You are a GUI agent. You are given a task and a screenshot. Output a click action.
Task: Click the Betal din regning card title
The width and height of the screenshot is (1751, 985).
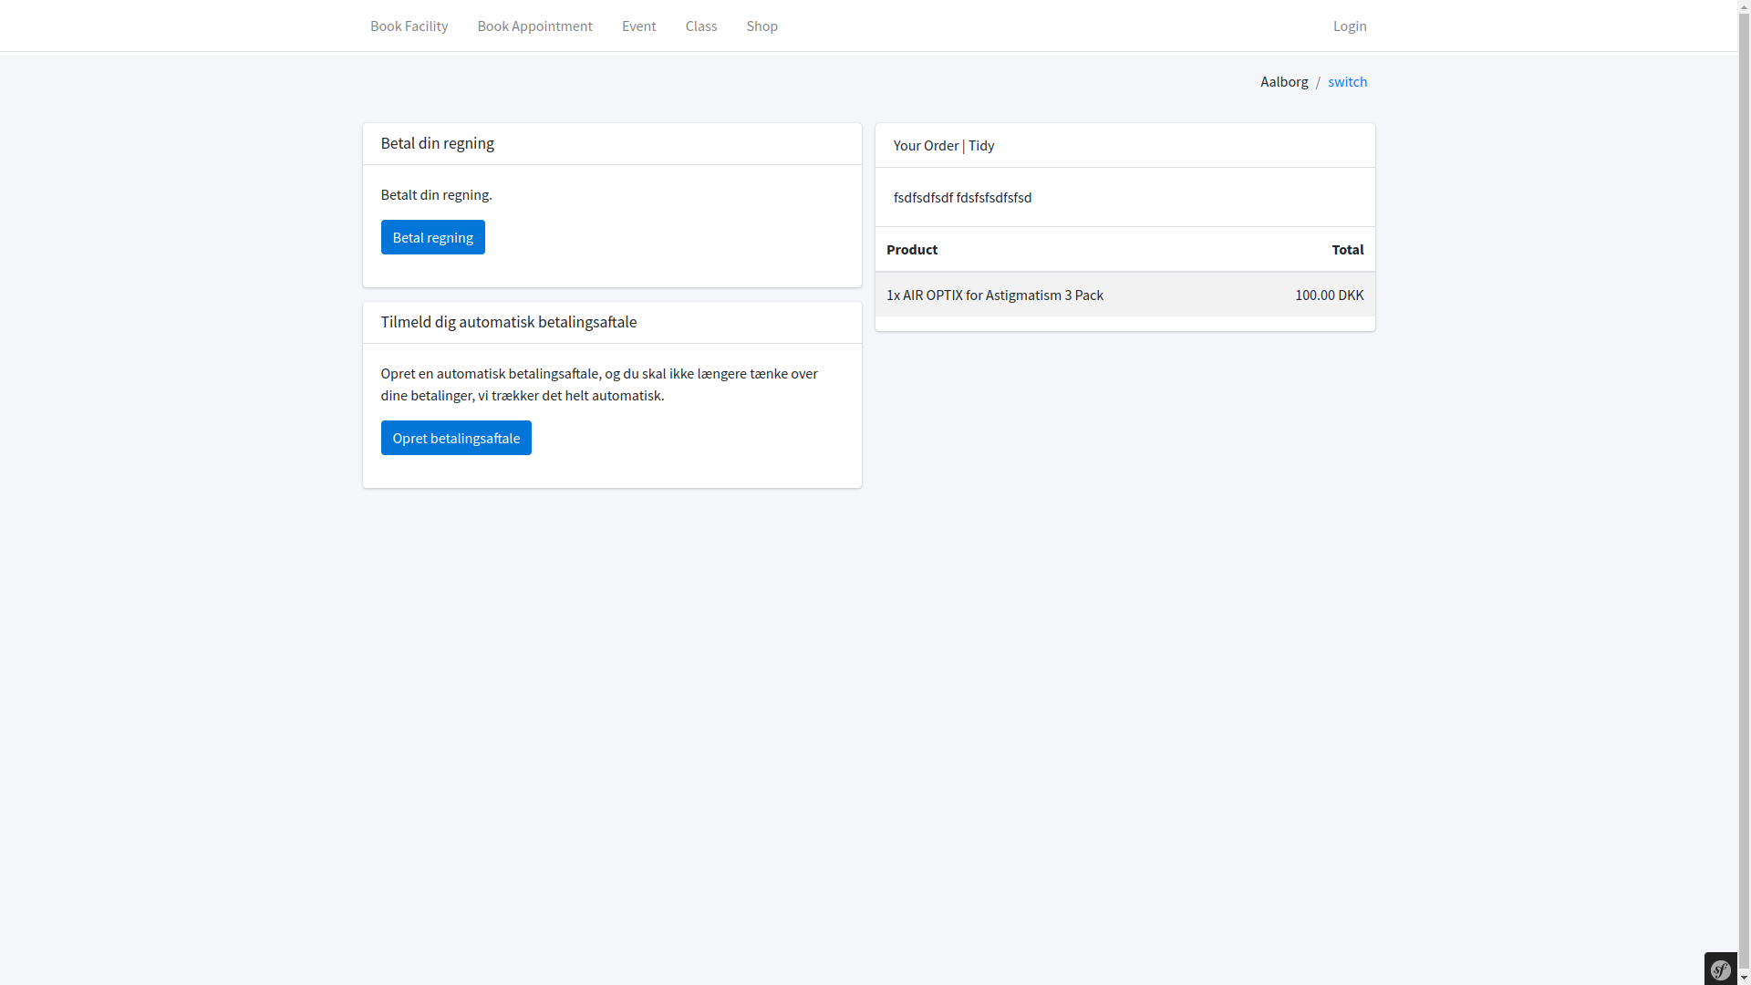(x=437, y=143)
